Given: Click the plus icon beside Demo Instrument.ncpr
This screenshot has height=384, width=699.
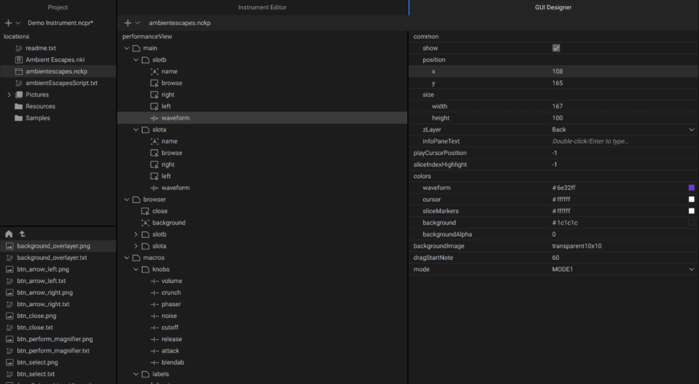Looking at the screenshot, I should pos(8,23).
